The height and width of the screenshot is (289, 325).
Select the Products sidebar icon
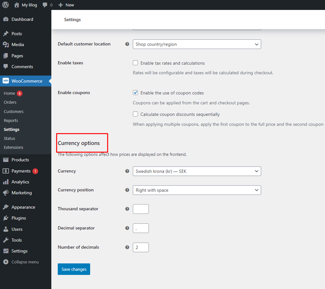6,160
